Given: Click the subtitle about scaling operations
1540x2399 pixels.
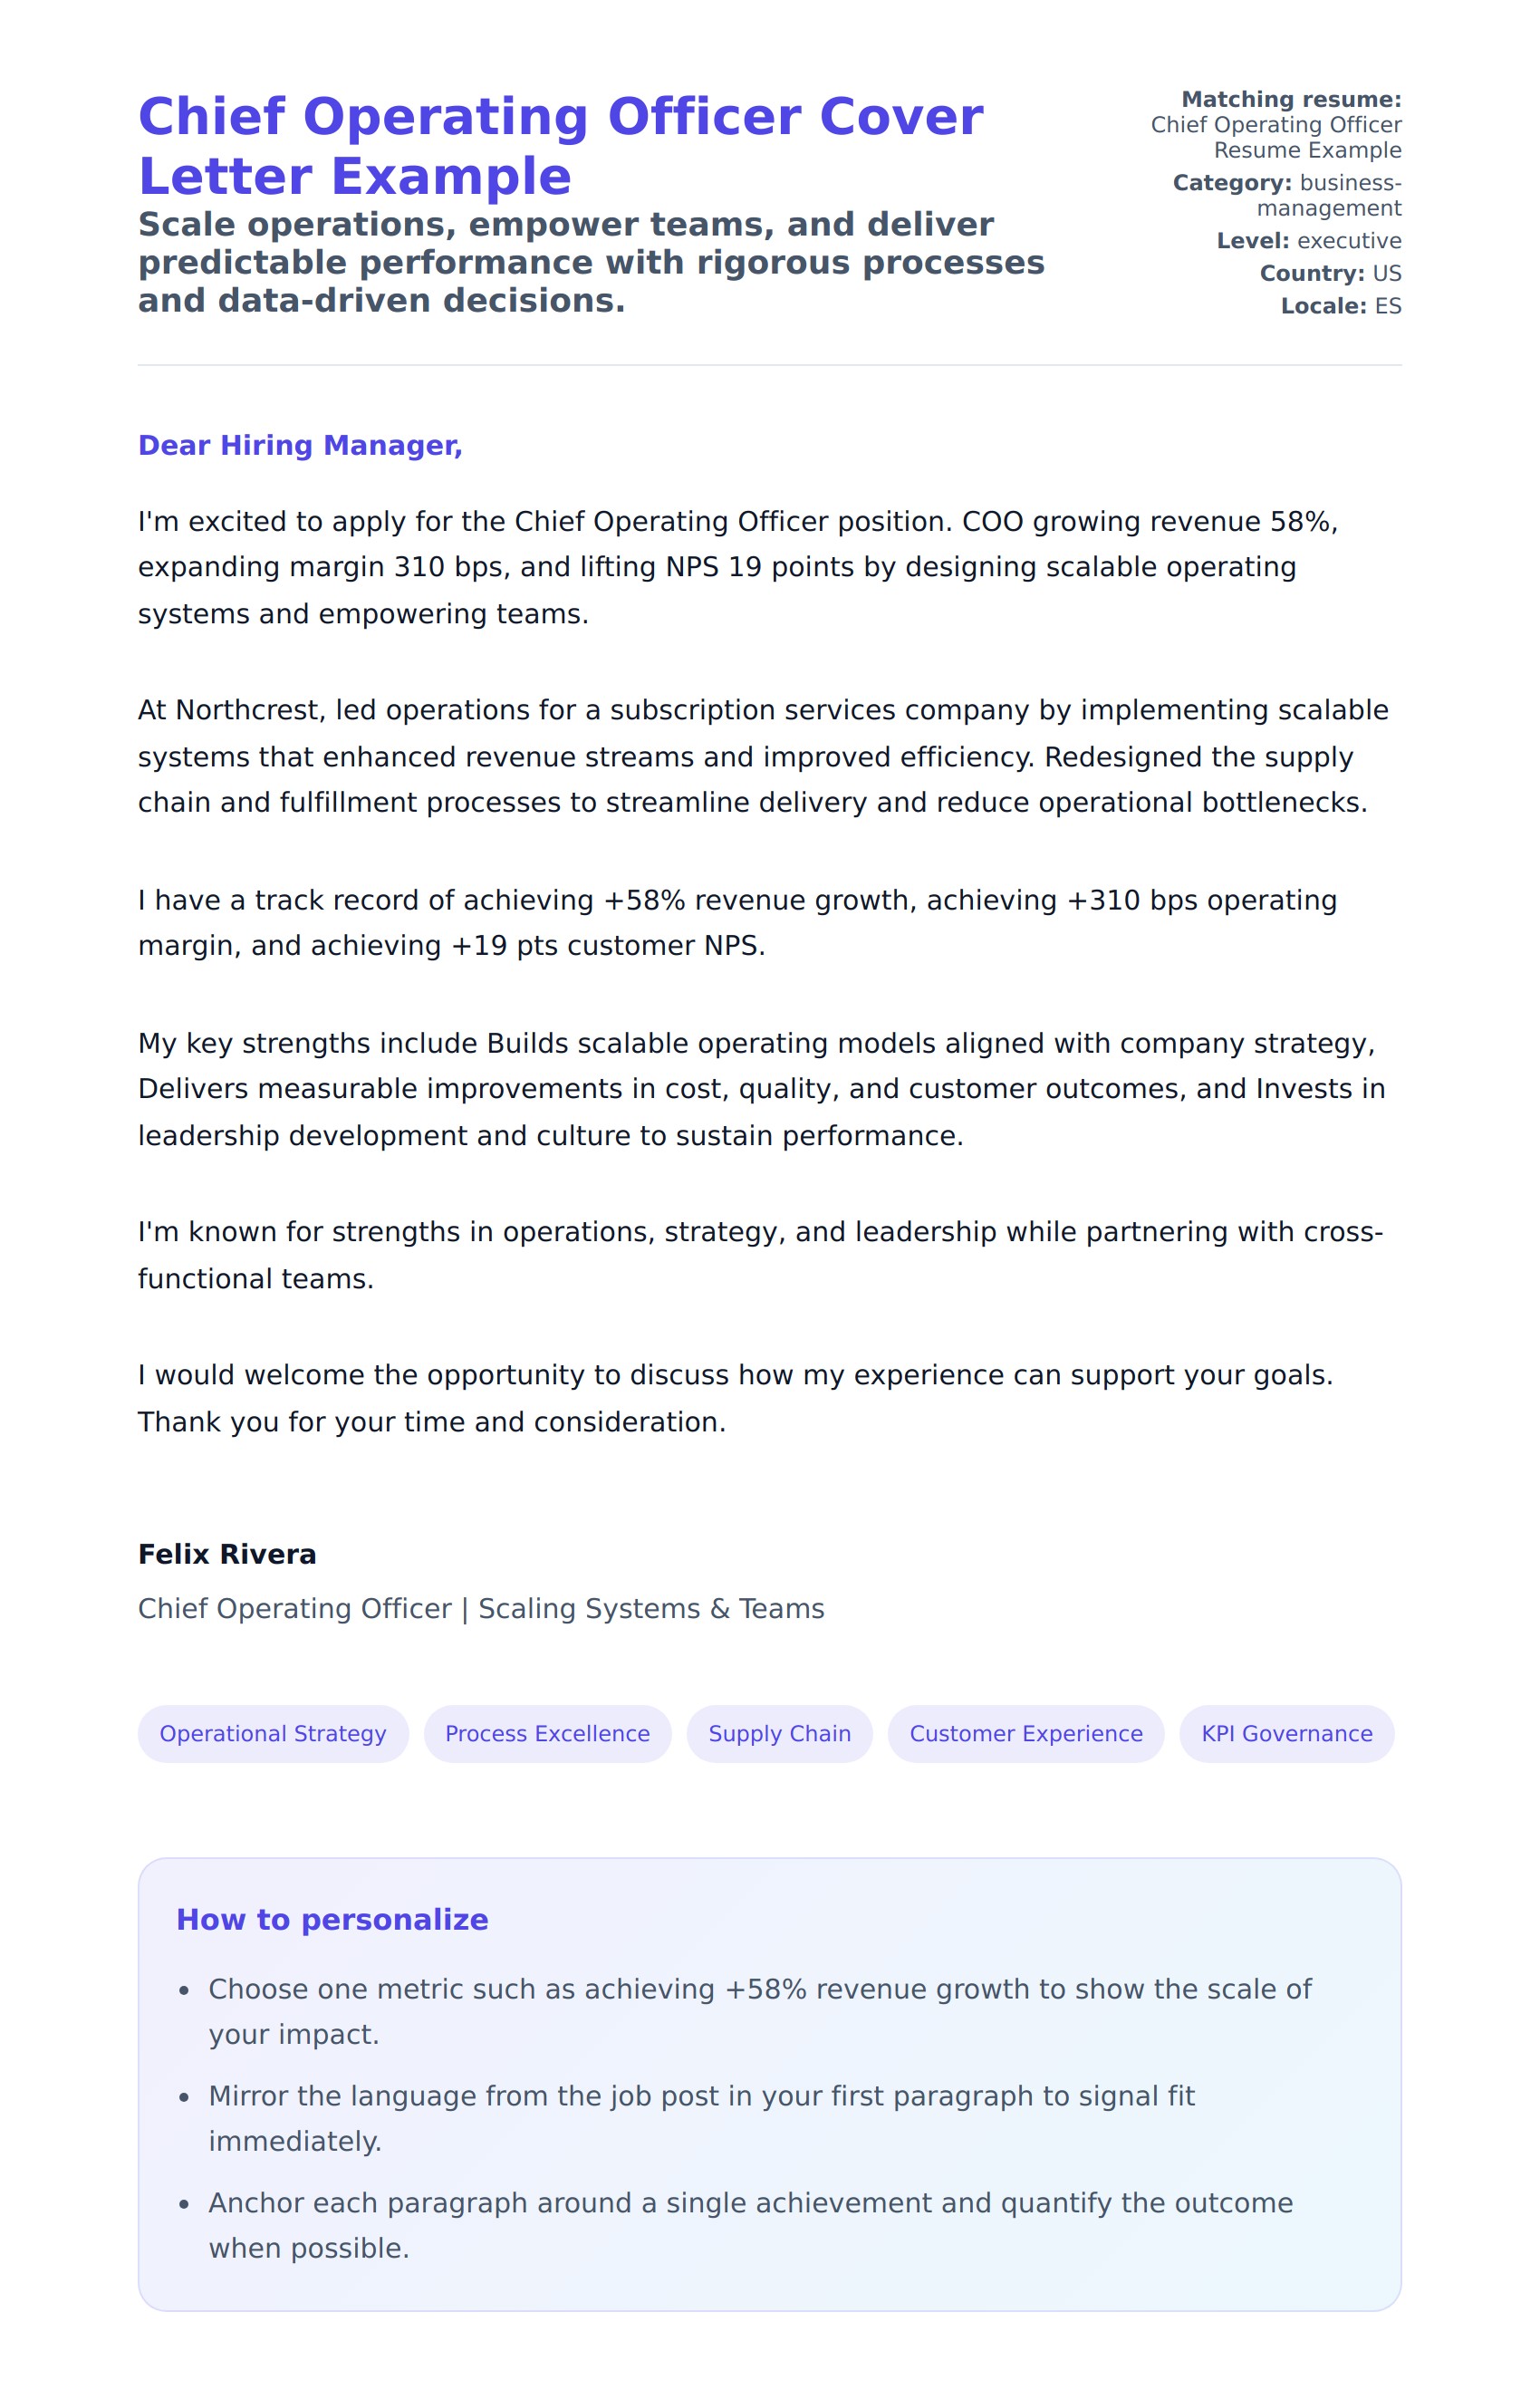Looking at the screenshot, I should click(x=590, y=262).
